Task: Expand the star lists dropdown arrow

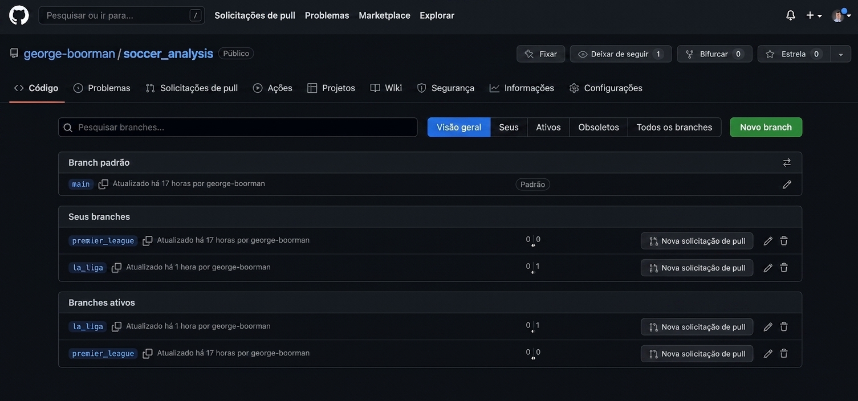Action: tap(841, 54)
